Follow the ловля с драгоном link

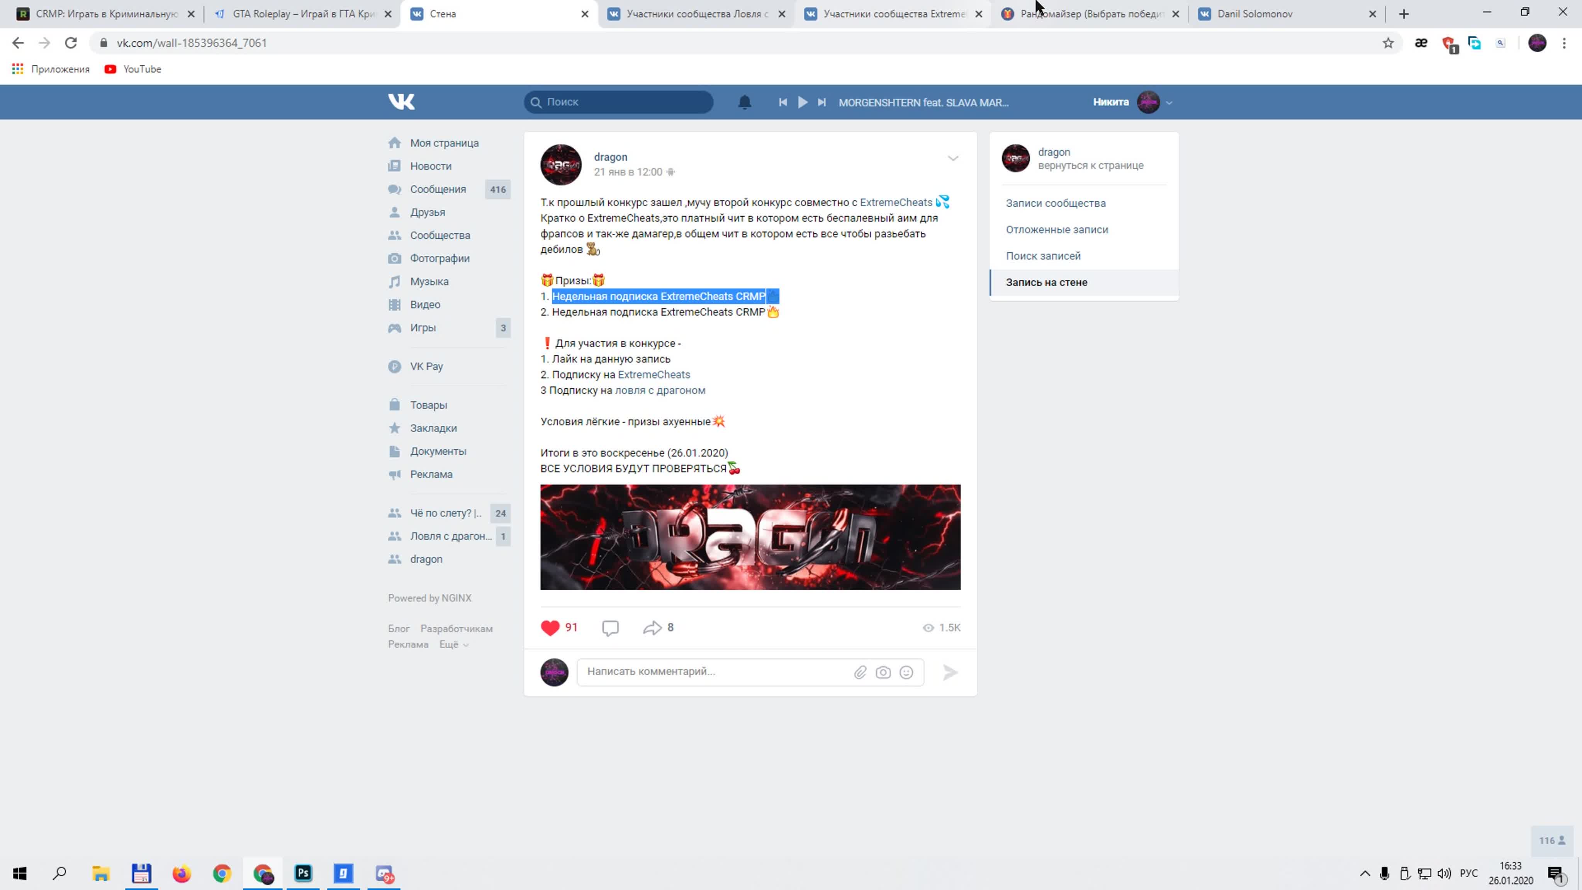click(x=660, y=391)
